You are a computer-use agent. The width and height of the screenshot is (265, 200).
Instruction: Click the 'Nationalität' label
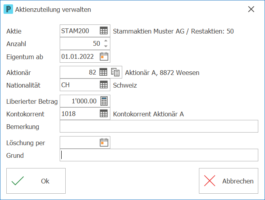(x=23, y=85)
